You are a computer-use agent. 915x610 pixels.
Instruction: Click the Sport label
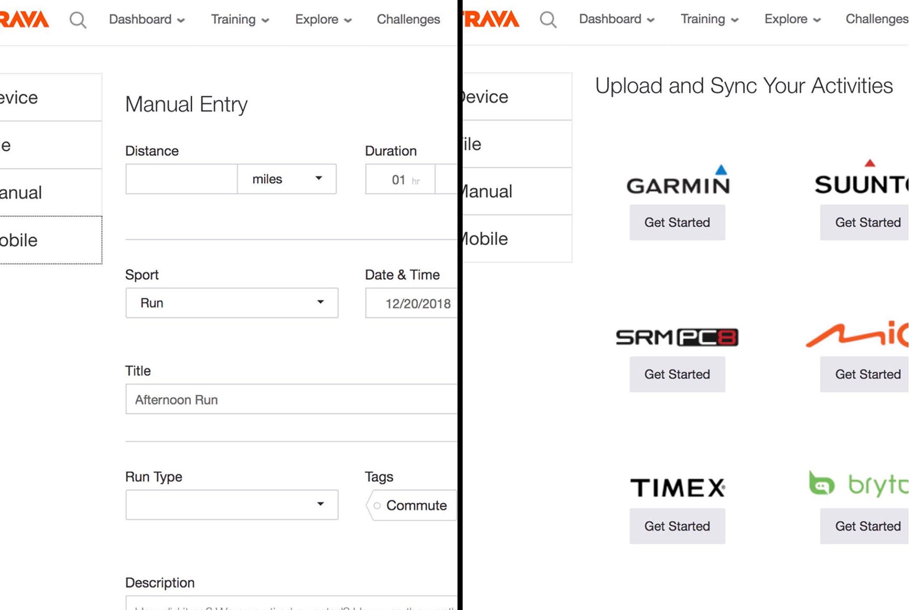click(x=142, y=275)
